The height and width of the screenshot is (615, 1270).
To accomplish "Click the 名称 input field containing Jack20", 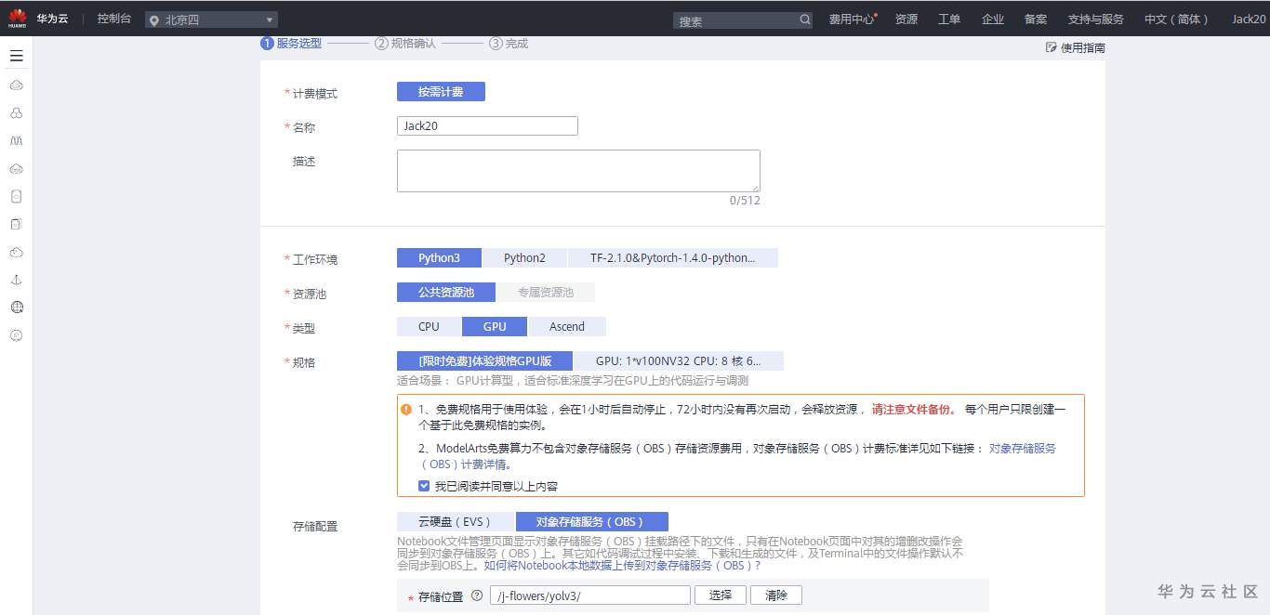I will 487,126.
